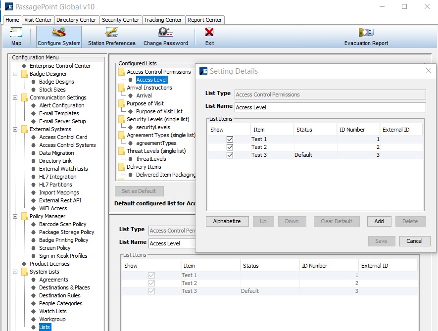Click the Change Password icon

[x=166, y=32]
